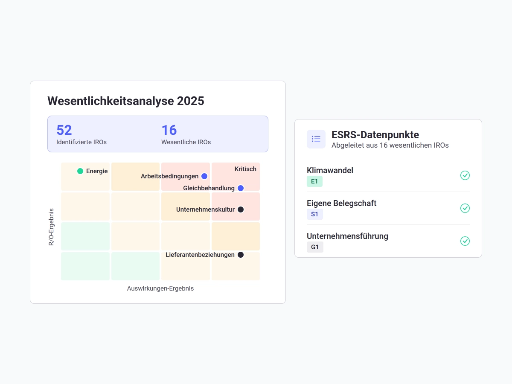Click the checkmark beside Unternehmensführung

click(465, 241)
